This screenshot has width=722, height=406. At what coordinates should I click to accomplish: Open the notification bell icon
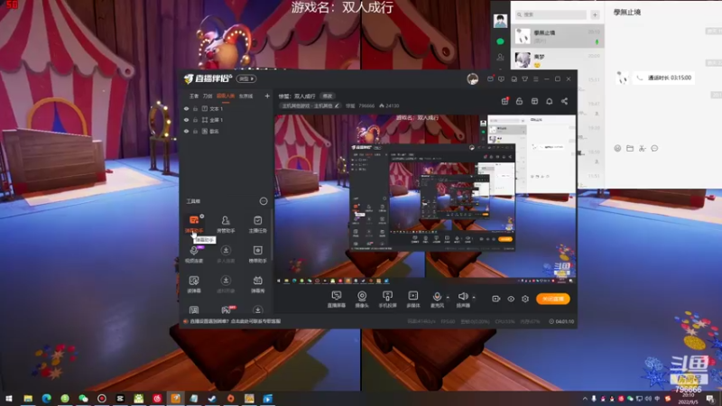[550, 101]
